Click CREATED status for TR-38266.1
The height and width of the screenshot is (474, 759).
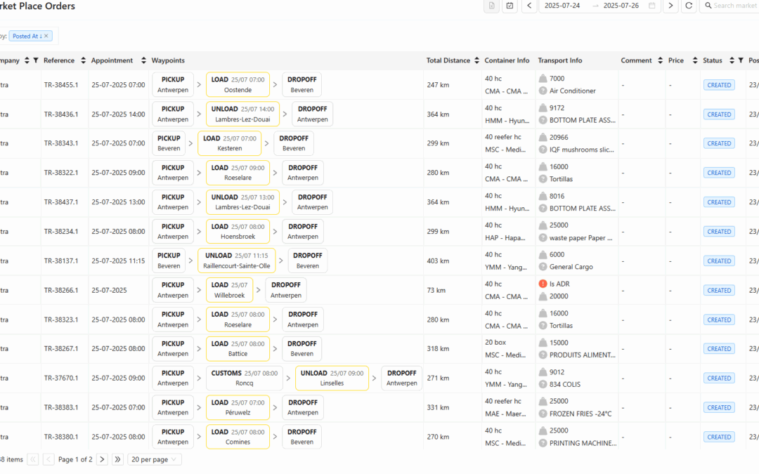[720, 291]
